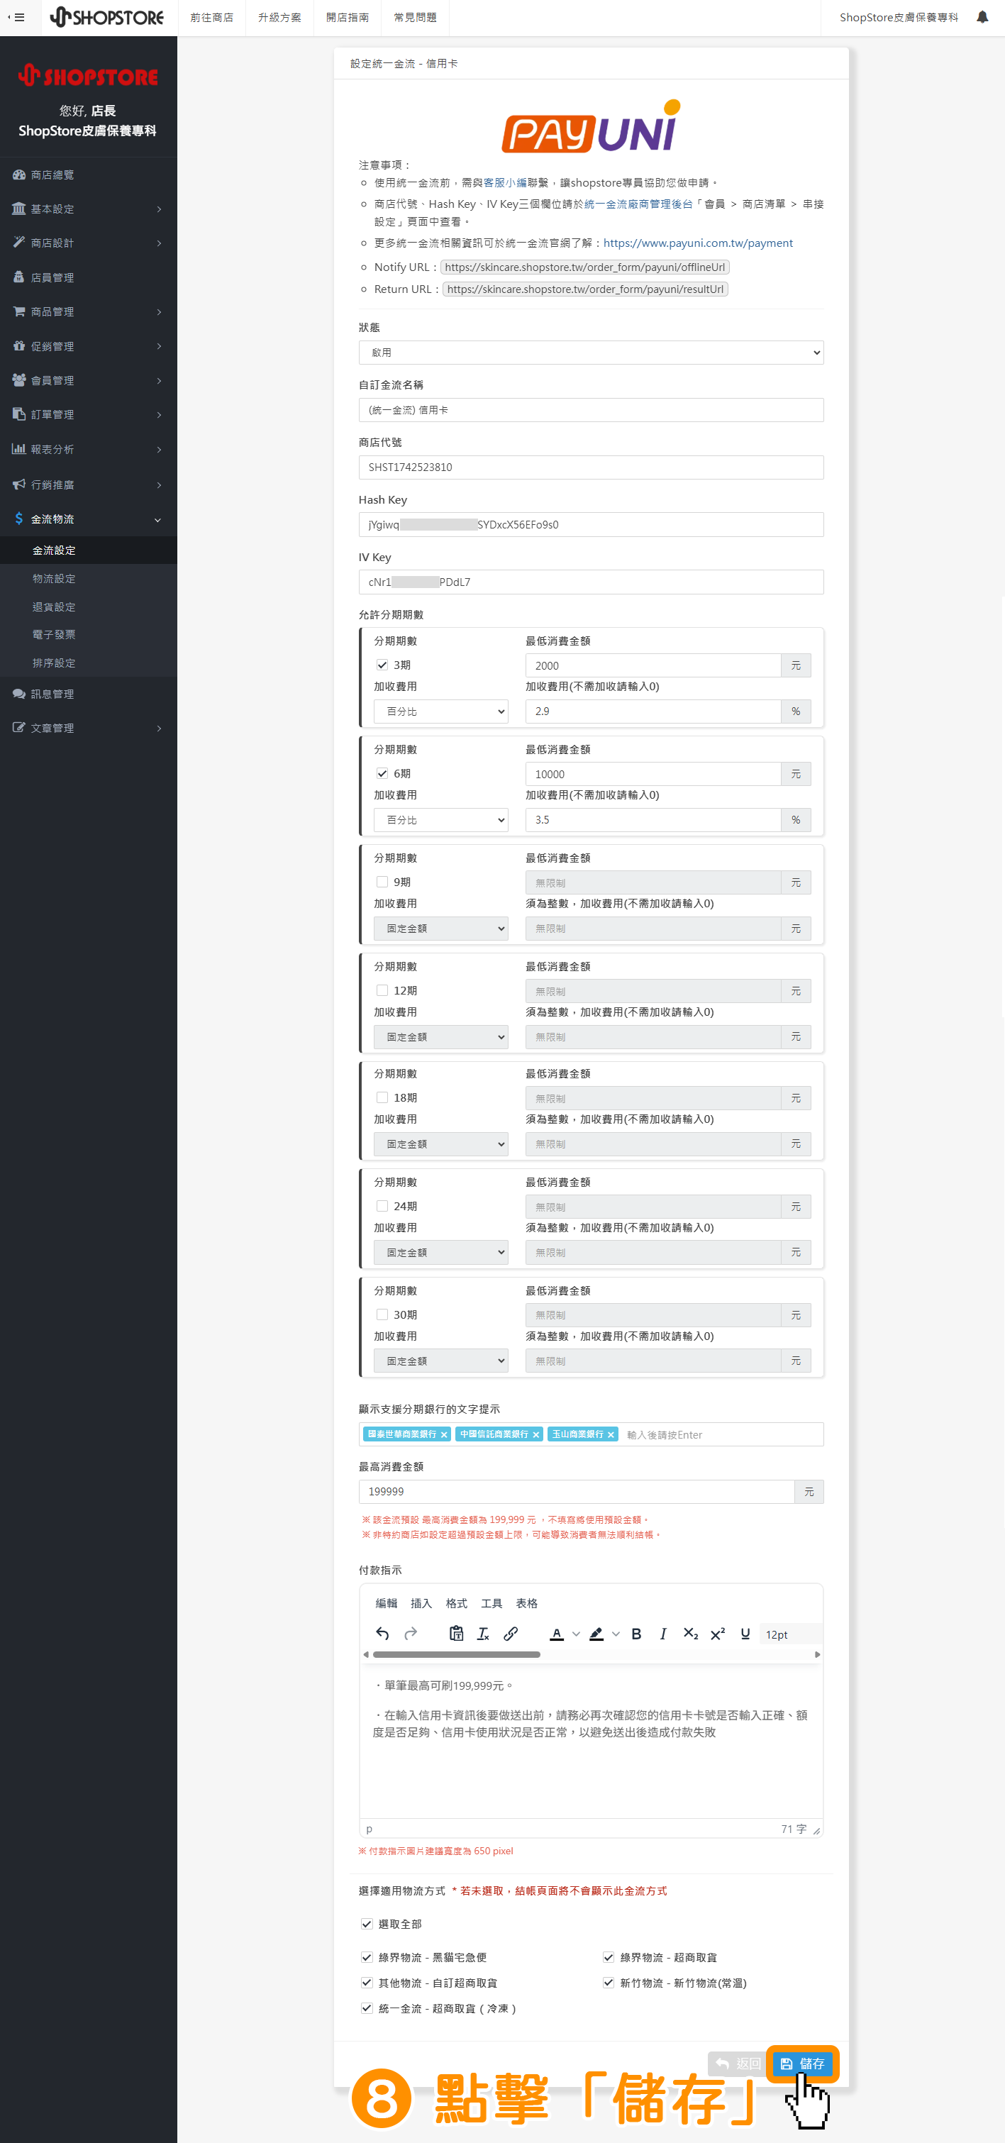
Task: Click the ShopStore logo in top bar
Action: [106, 18]
